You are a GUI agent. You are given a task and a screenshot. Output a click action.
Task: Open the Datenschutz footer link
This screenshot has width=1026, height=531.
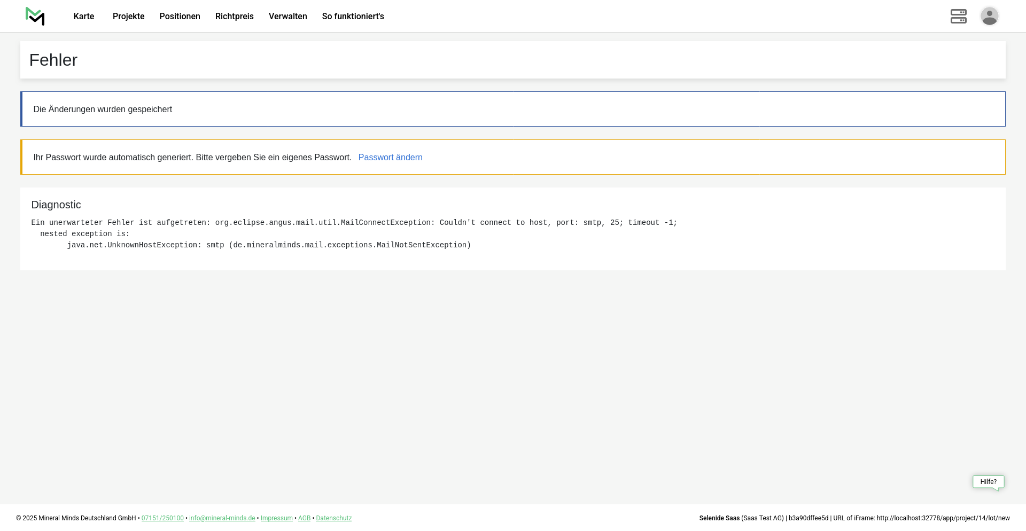(x=333, y=518)
